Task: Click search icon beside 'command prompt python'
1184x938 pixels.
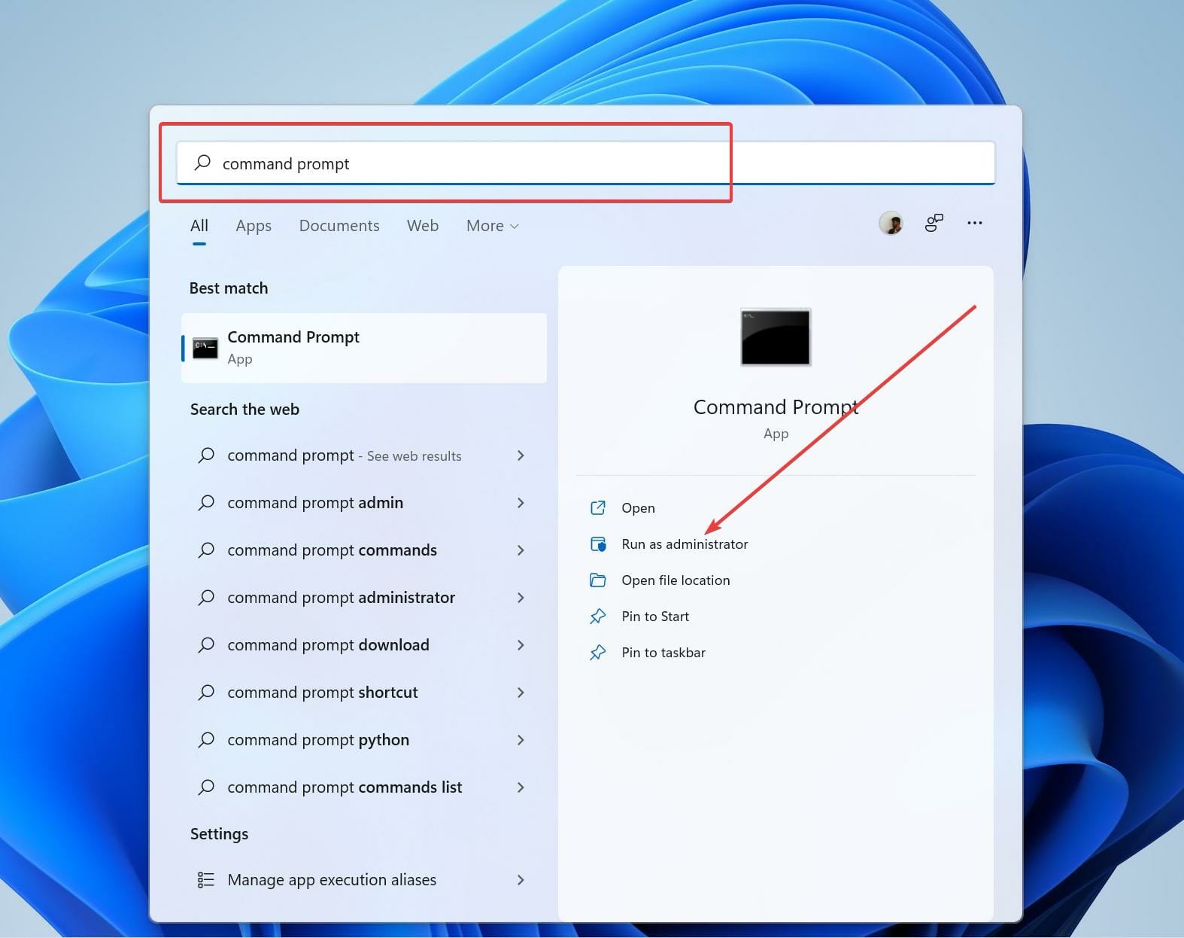Action: pos(206,740)
